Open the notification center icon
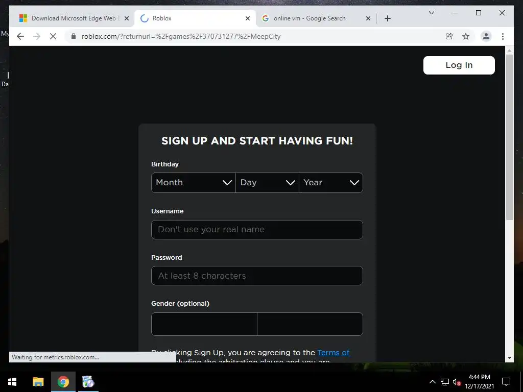The height and width of the screenshot is (392, 523). pos(506,382)
